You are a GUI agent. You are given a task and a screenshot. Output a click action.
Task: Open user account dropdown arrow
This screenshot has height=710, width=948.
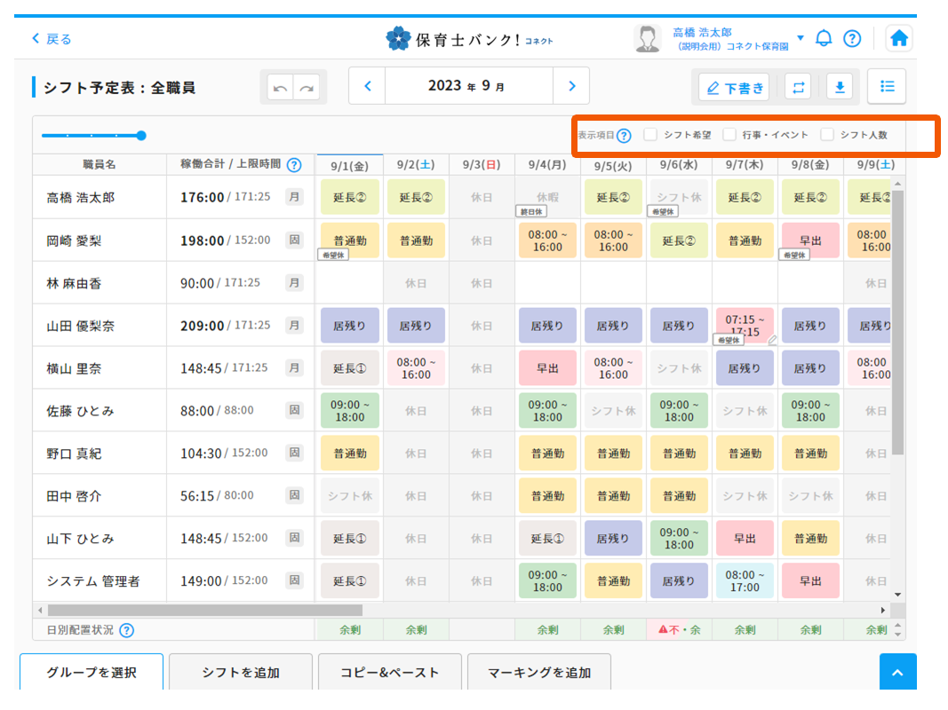pos(800,38)
